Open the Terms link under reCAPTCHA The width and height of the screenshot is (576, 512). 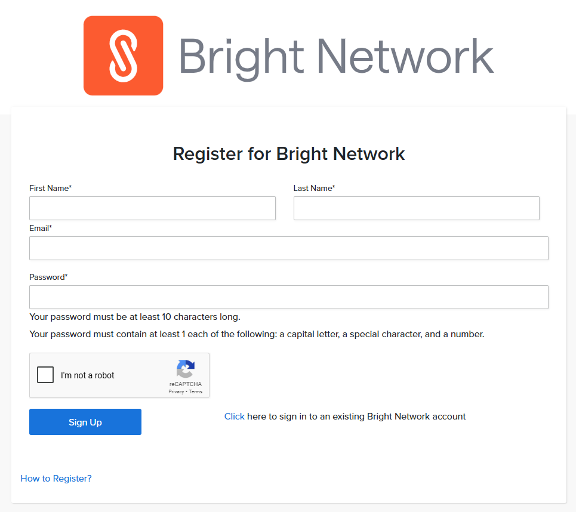click(195, 391)
